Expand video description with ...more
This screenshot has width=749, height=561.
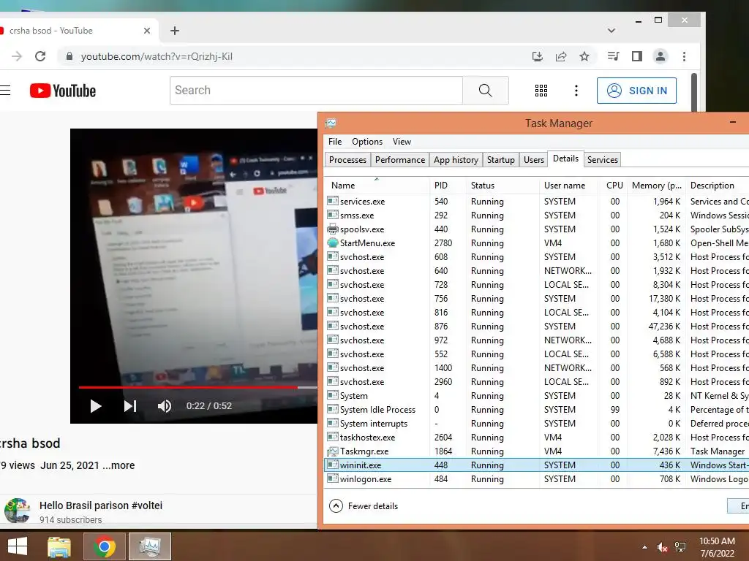pos(119,465)
